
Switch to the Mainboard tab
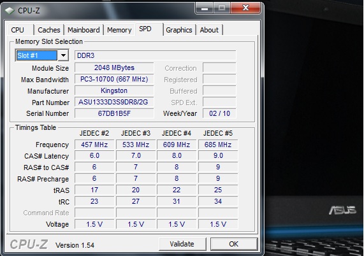click(84, 30)
